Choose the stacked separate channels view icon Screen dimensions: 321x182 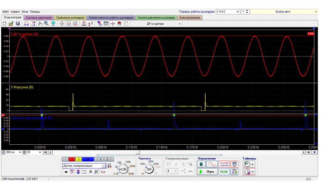click(69, 24)
